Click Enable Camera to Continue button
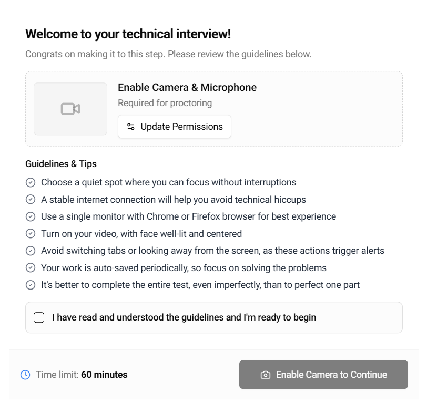Viewport: 427px width, 403px height. click(323, 375)
